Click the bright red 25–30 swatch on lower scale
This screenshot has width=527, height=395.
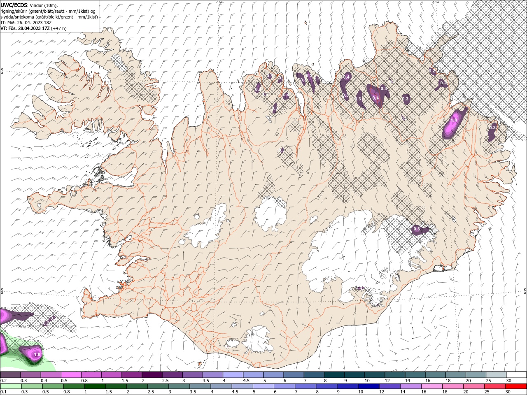pyautogui.click(x=516, y=386)
